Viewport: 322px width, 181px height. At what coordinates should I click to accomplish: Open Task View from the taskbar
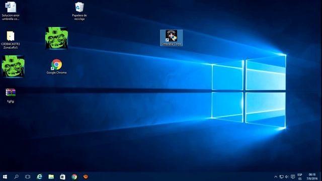pos(28,176)
